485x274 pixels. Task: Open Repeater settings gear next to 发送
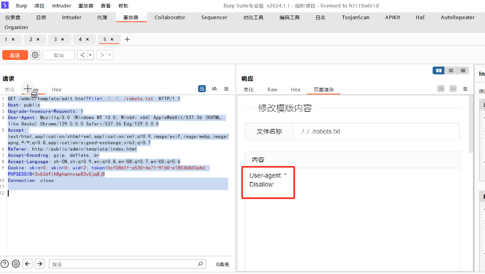(35, 55)
